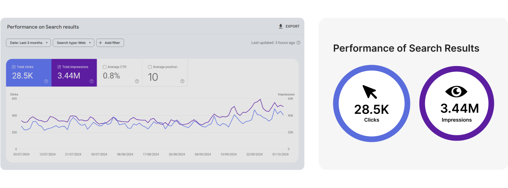
Task: Uncheck the Total clicks checkbox
Action: click(x=14, y=67)
